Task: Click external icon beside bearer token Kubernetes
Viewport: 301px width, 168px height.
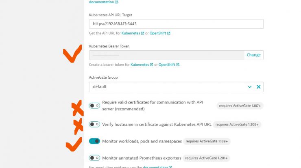Action: (x=151, y=65)
